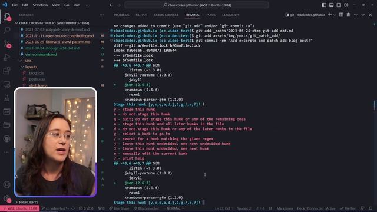Screen dimensions: 377x212
Task: Open _posts.scss file
Action: tap(37, 79)
